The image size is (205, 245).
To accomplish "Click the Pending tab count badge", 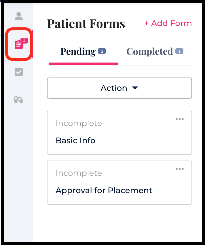I will 102,52.
